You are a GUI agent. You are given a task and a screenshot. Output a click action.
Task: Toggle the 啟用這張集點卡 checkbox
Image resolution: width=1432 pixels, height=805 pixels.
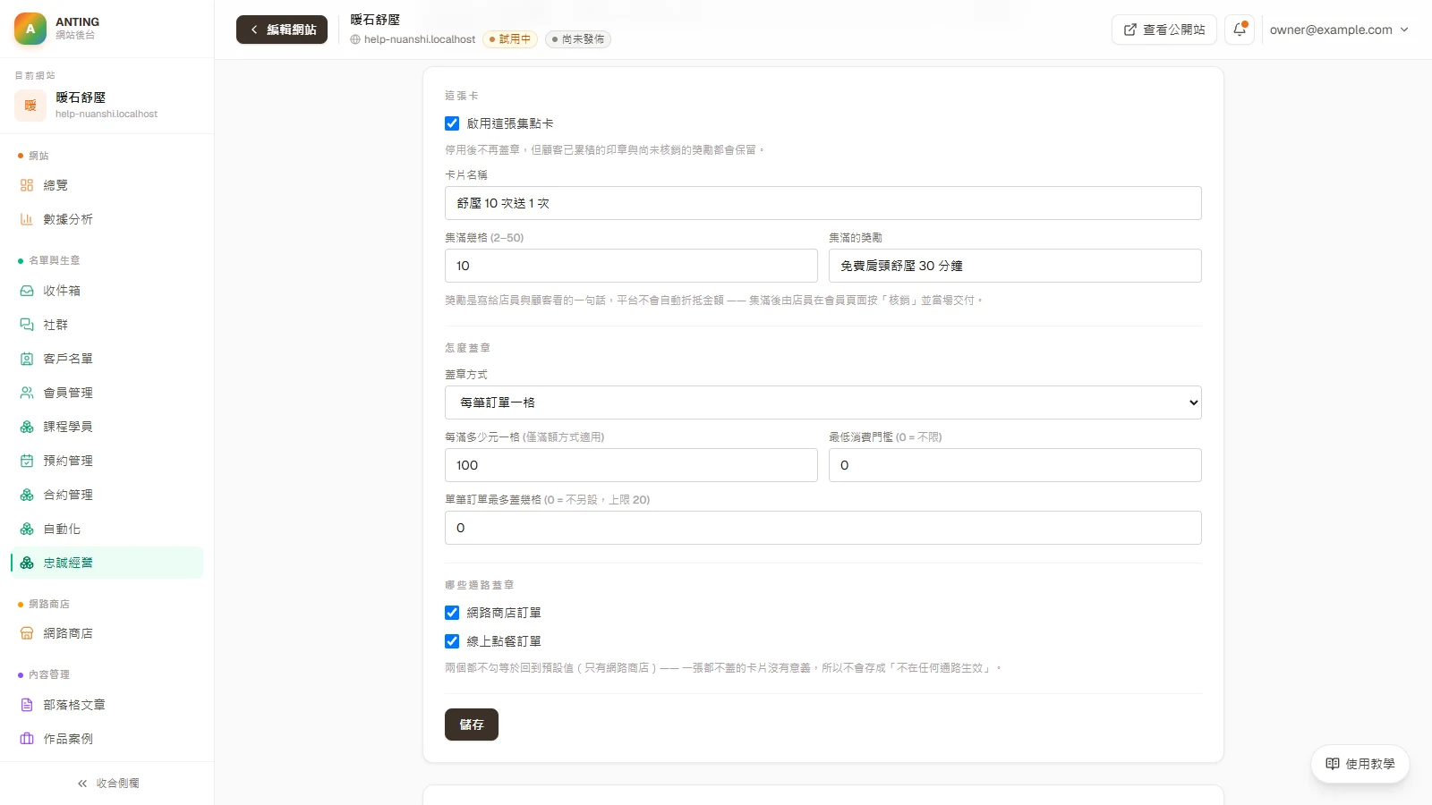coord(452,123)
